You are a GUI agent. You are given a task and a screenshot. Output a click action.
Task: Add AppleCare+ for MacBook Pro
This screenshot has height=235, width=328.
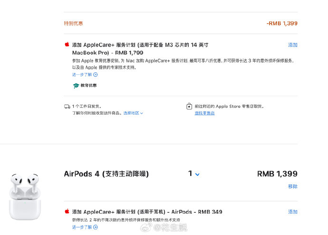[293, 45]
